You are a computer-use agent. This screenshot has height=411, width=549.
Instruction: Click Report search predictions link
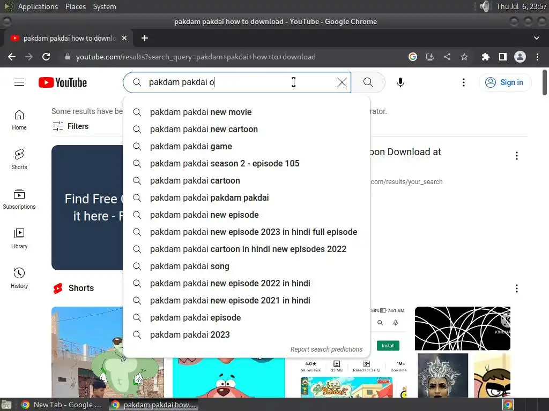point(327,349)
